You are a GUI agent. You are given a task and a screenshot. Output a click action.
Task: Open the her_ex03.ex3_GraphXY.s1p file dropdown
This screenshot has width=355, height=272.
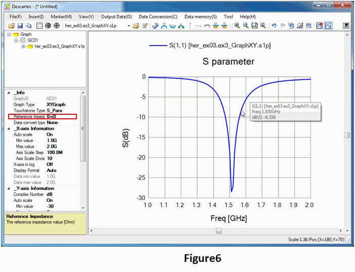point(129,26)
